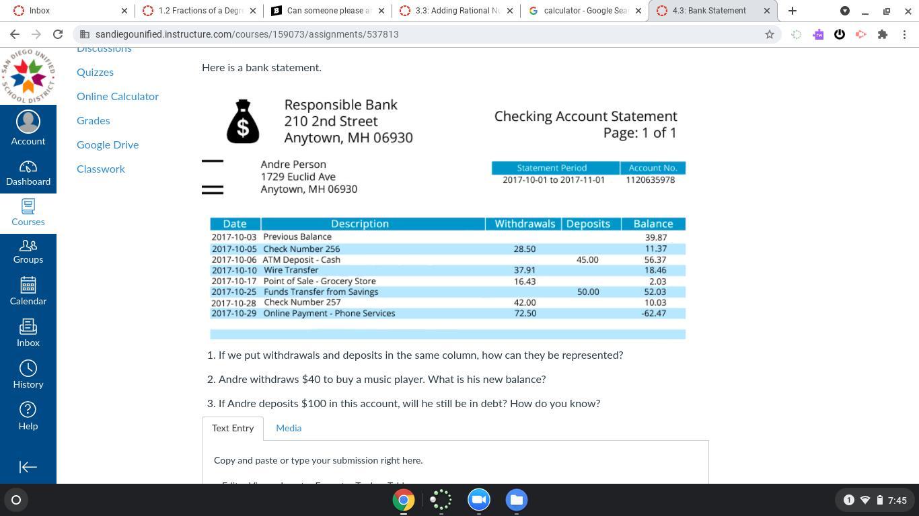Open the Zoom app in the shelf
The width and height of the screenshot is (919, 516).
click(x=479, y=500)
